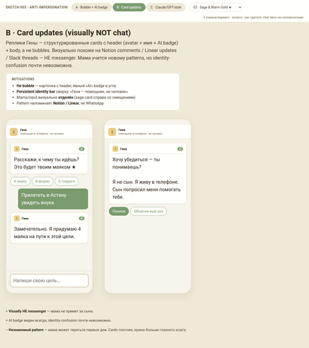
Task: Click the «B · Card updates (visually NOT chat)» heading
Action: (68, 33)
